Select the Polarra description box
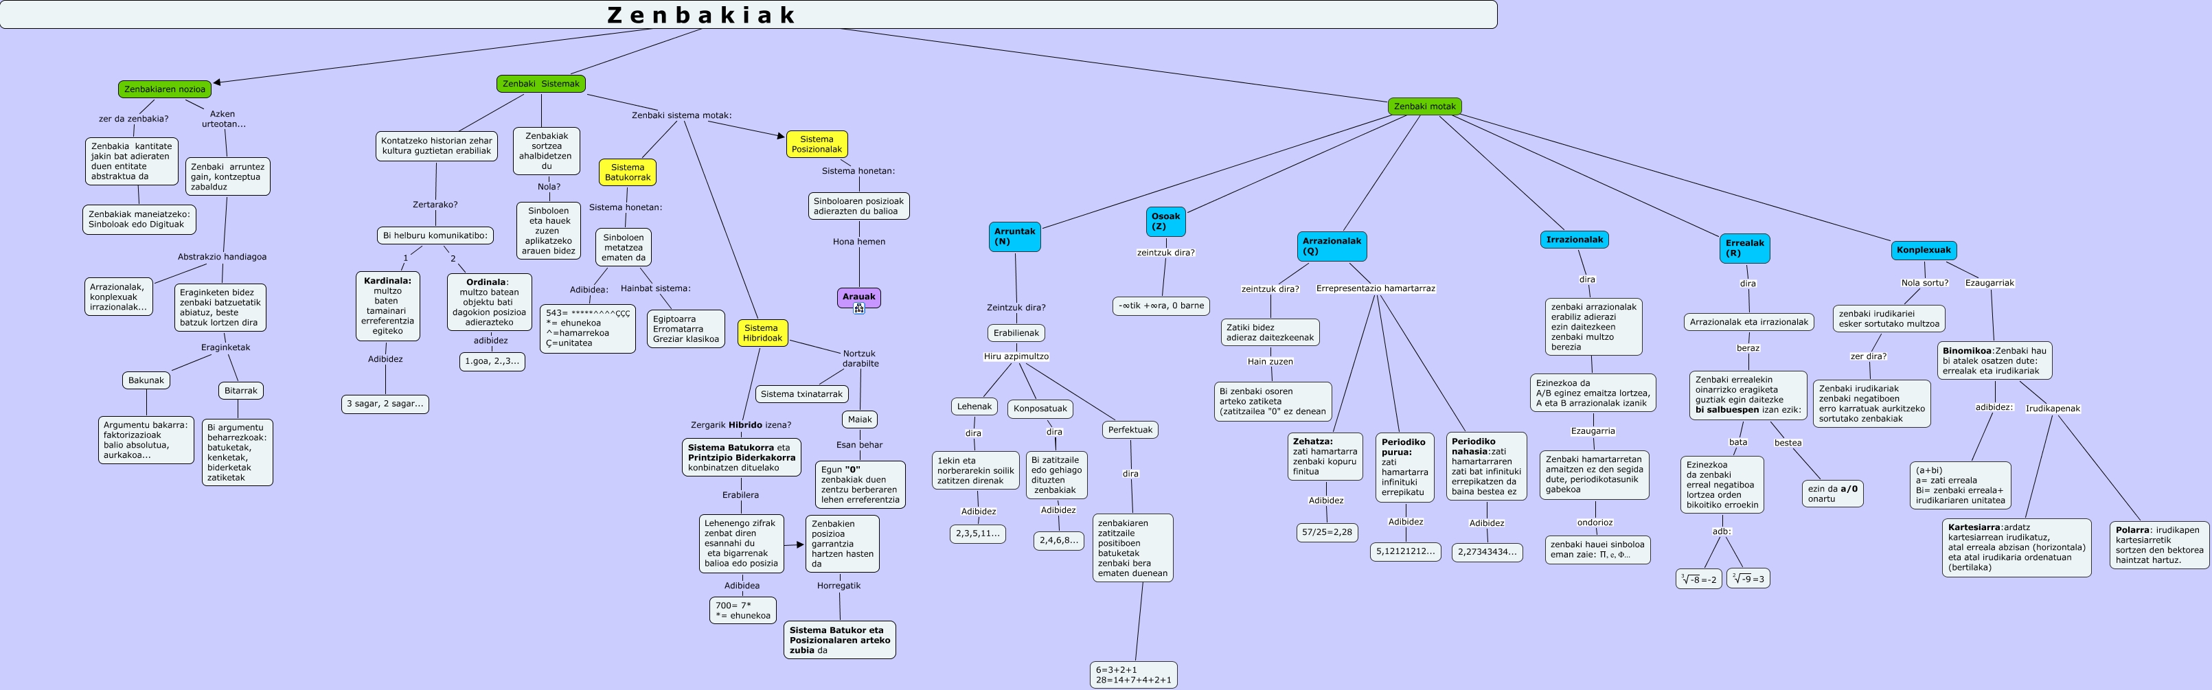Viewport: 2212px width, 690px height. pos(2158,545)
